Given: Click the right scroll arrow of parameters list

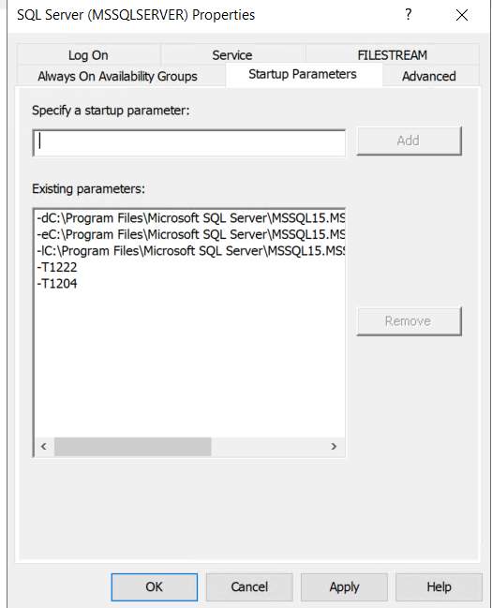Looking at the screenshot, I should pyautogui.click(x=334, y=446).
